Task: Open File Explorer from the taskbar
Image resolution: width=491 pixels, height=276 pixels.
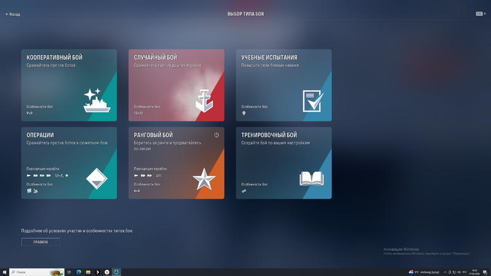Action: click(x=88, y=272)
